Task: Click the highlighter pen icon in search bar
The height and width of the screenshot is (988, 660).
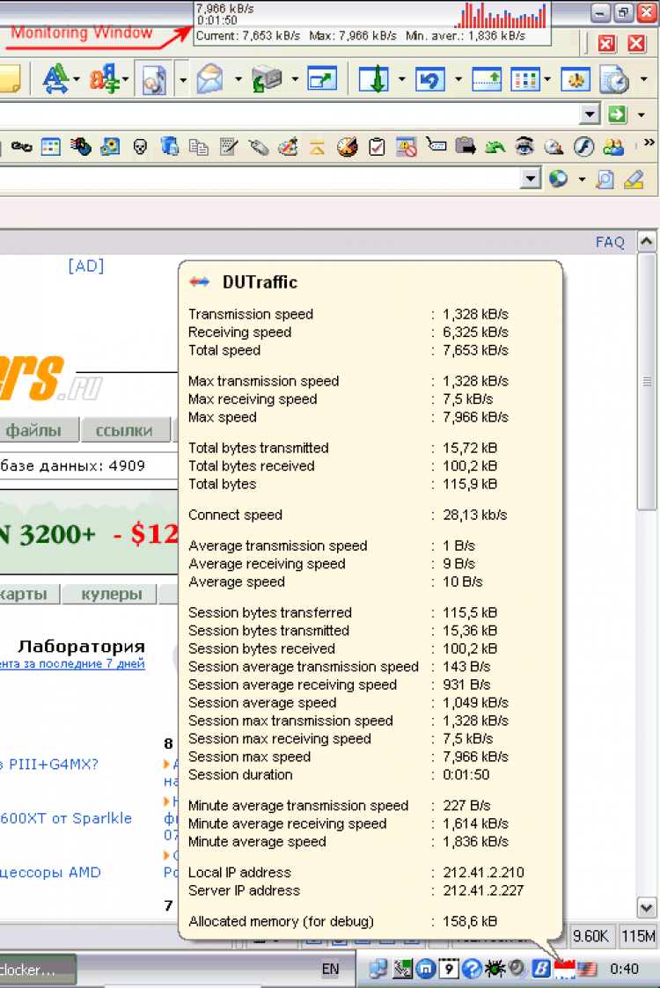Action: 634,179
